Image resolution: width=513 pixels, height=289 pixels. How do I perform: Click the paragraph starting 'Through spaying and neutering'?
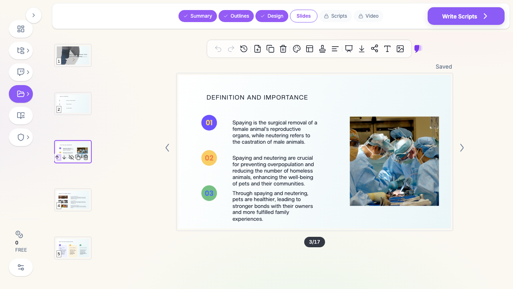coord(273,206)
